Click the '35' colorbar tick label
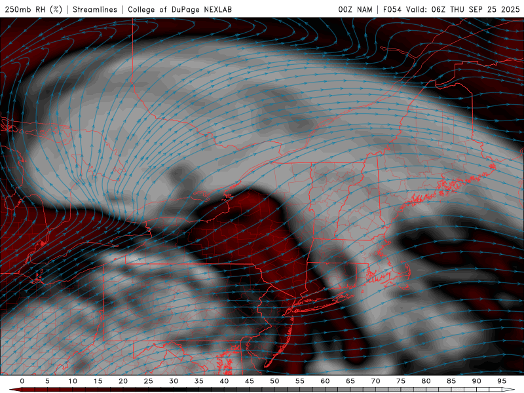Screen dimensions: 524x393 [199, 381]
